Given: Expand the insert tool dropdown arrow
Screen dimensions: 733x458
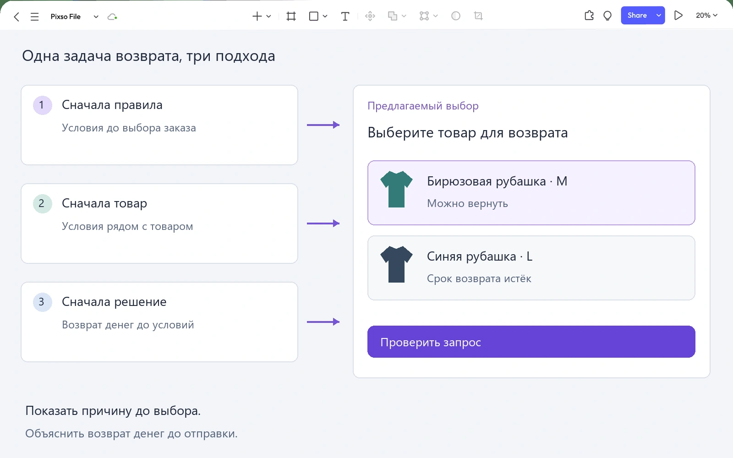Looking at the screenshot, I should click(x=268, y=16).
